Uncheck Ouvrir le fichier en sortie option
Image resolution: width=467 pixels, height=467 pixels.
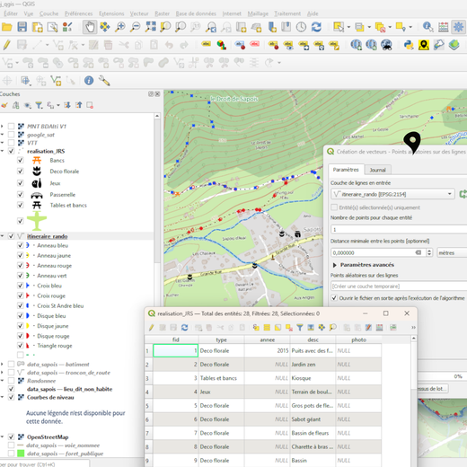tap(334, 298)
